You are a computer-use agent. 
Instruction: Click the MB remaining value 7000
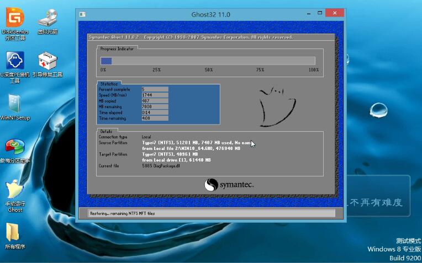(155, 106)
